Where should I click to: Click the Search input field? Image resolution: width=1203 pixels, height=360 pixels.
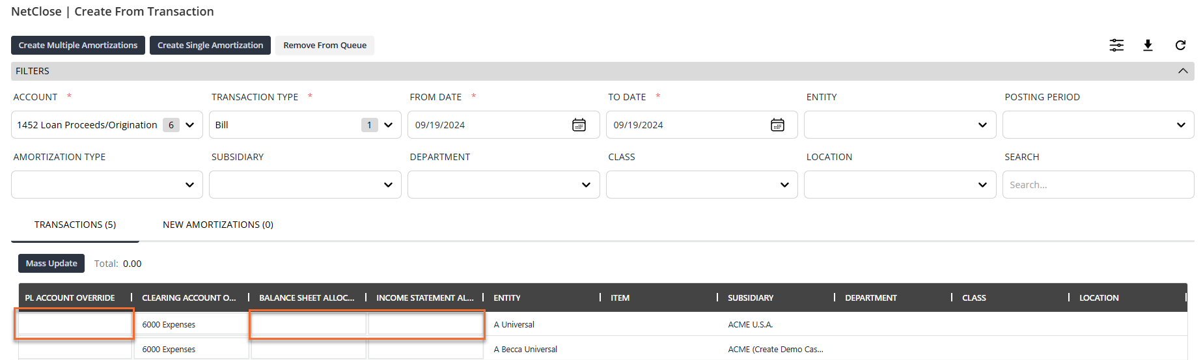1098,185
